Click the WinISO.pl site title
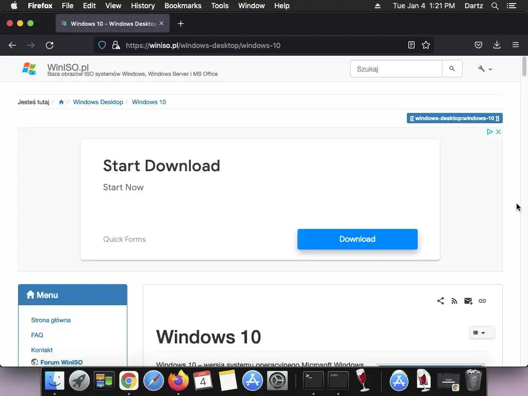Viewport: 528px width, 396px height. (68, 67)
